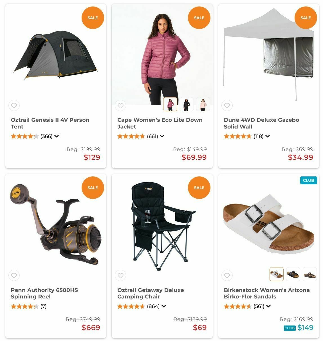Click the SALE badge on tent card

click(x=93, y=18)
